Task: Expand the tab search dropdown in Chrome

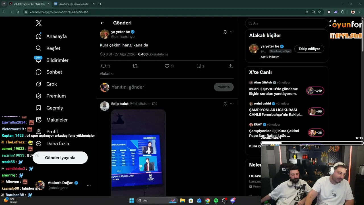Action: (4, 4)
